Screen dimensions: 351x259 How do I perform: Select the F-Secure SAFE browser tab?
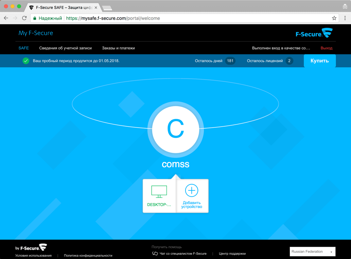(63, 8)
